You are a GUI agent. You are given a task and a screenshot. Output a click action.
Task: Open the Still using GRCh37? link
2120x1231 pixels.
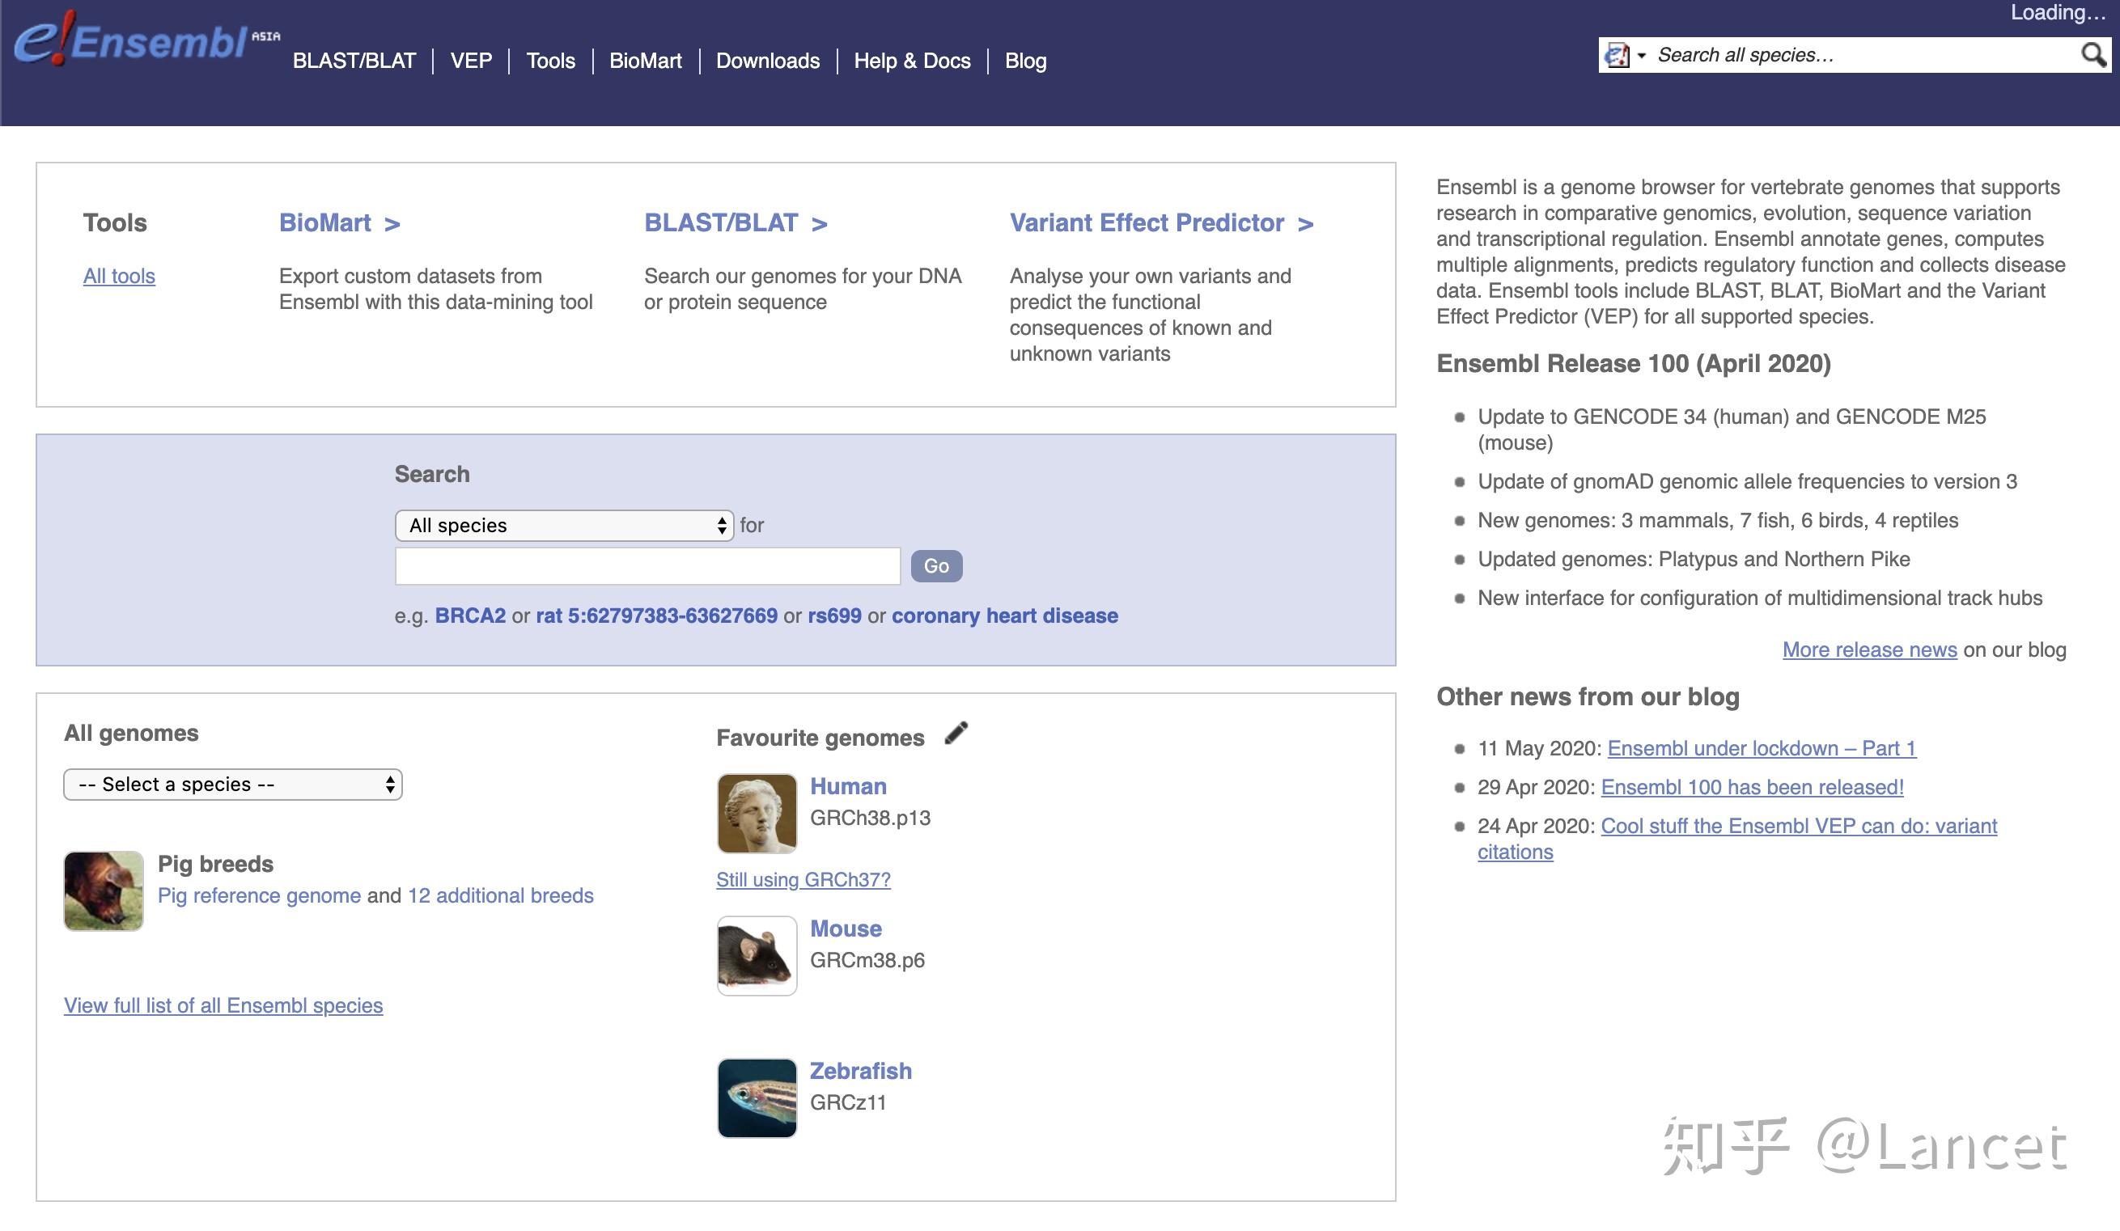[x=803, y=879]
